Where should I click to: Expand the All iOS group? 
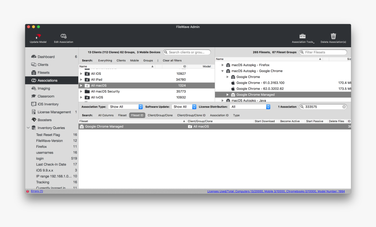pos(81,73)
